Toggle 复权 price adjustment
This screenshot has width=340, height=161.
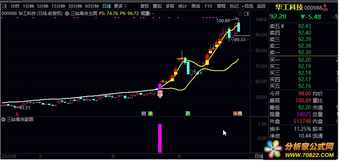[x=145, y=6]
